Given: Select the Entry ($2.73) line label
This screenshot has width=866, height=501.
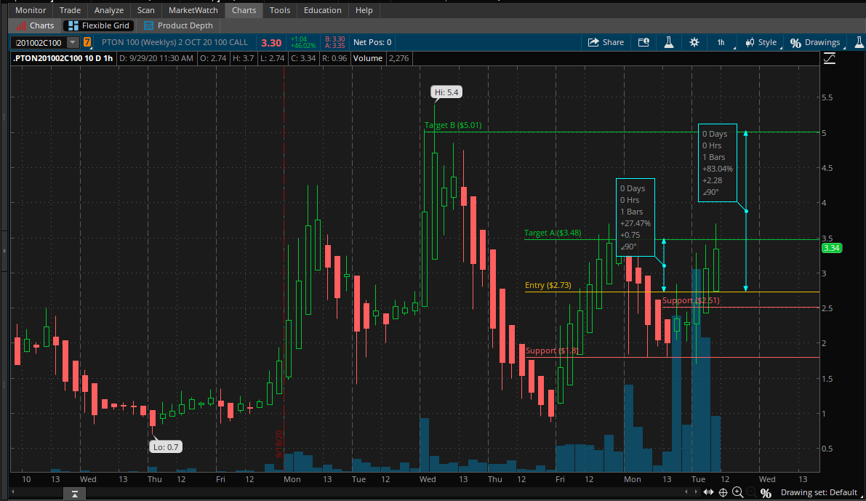Looking at the screenshot, I should [x=548, y=285].
